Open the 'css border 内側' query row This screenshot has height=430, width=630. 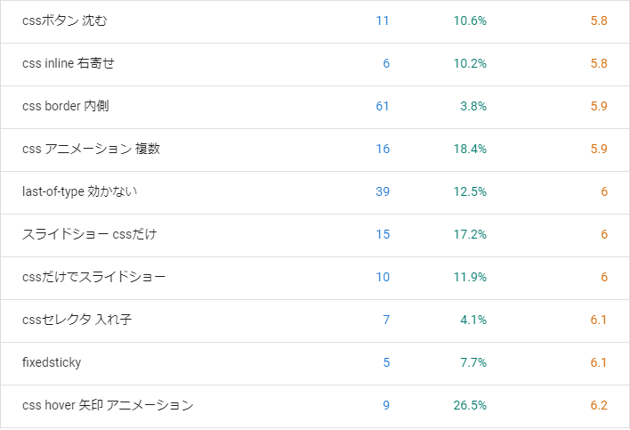[x=315, y=108]
